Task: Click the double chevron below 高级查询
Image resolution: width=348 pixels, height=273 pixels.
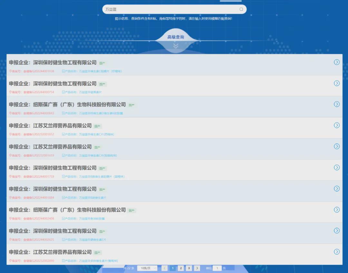Action: click(176, 46)
